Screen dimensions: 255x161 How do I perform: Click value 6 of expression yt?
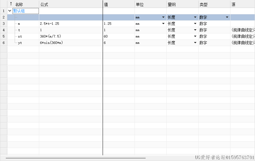coord(105,43)
